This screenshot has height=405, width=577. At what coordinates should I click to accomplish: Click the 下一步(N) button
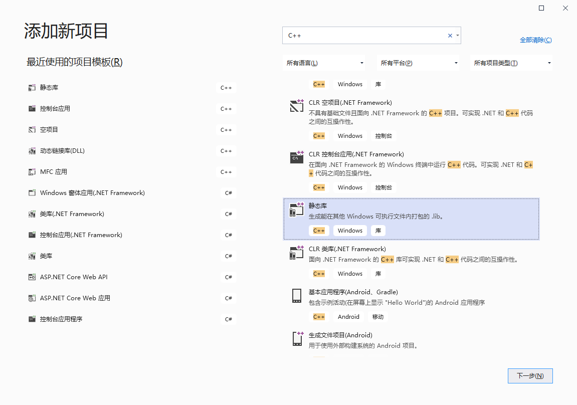530,375
